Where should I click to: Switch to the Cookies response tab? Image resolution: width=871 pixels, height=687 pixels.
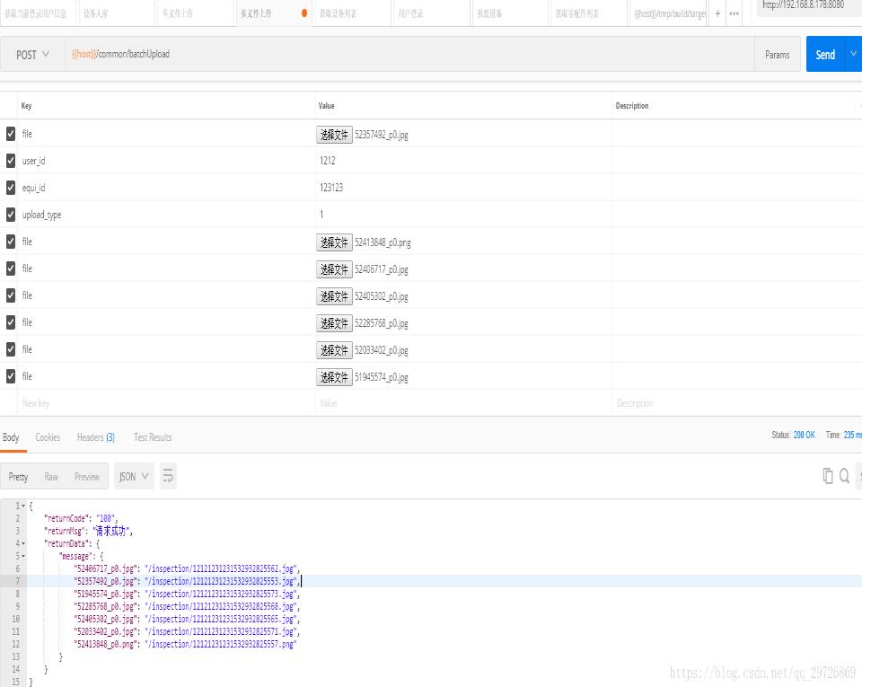click(x=48, y=437)
